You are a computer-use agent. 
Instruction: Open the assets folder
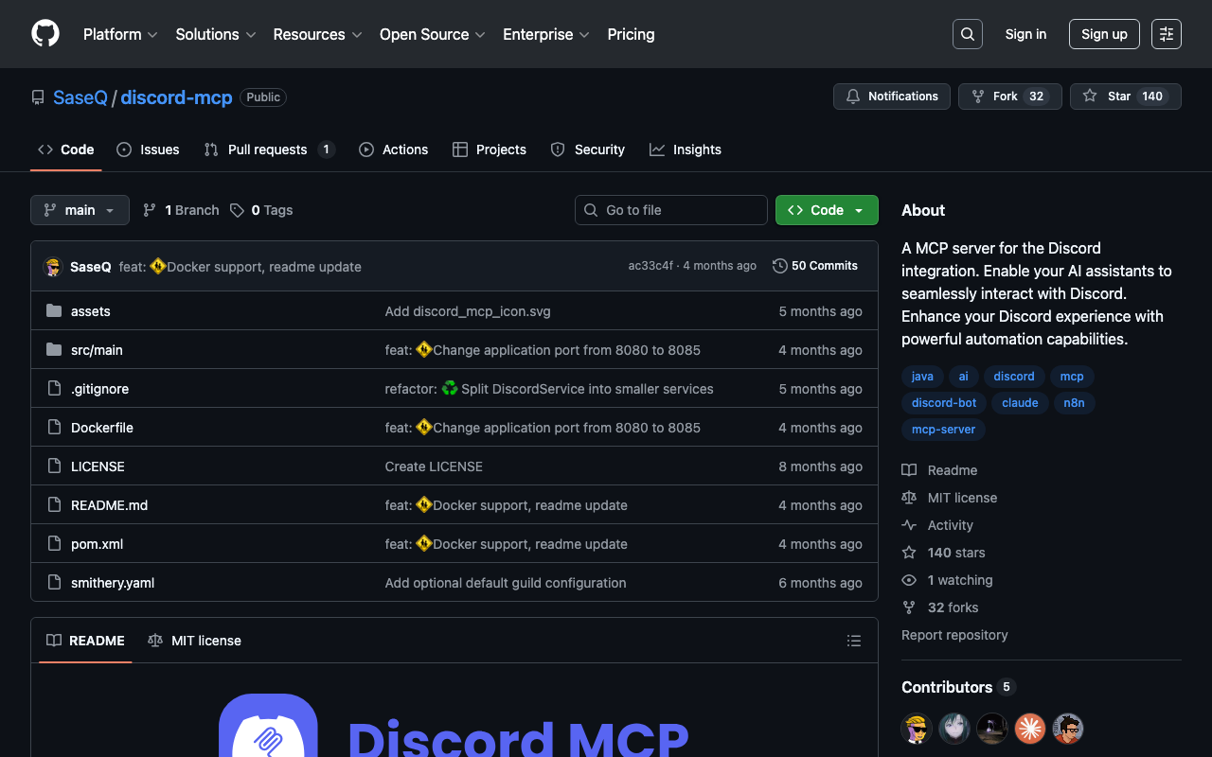coord(90,311)
